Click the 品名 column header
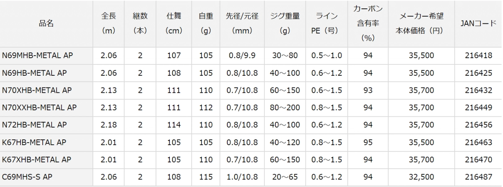Image resolution: width=503 pixels, height=187 pixels. pyautogui.click(x=47, y=24)
